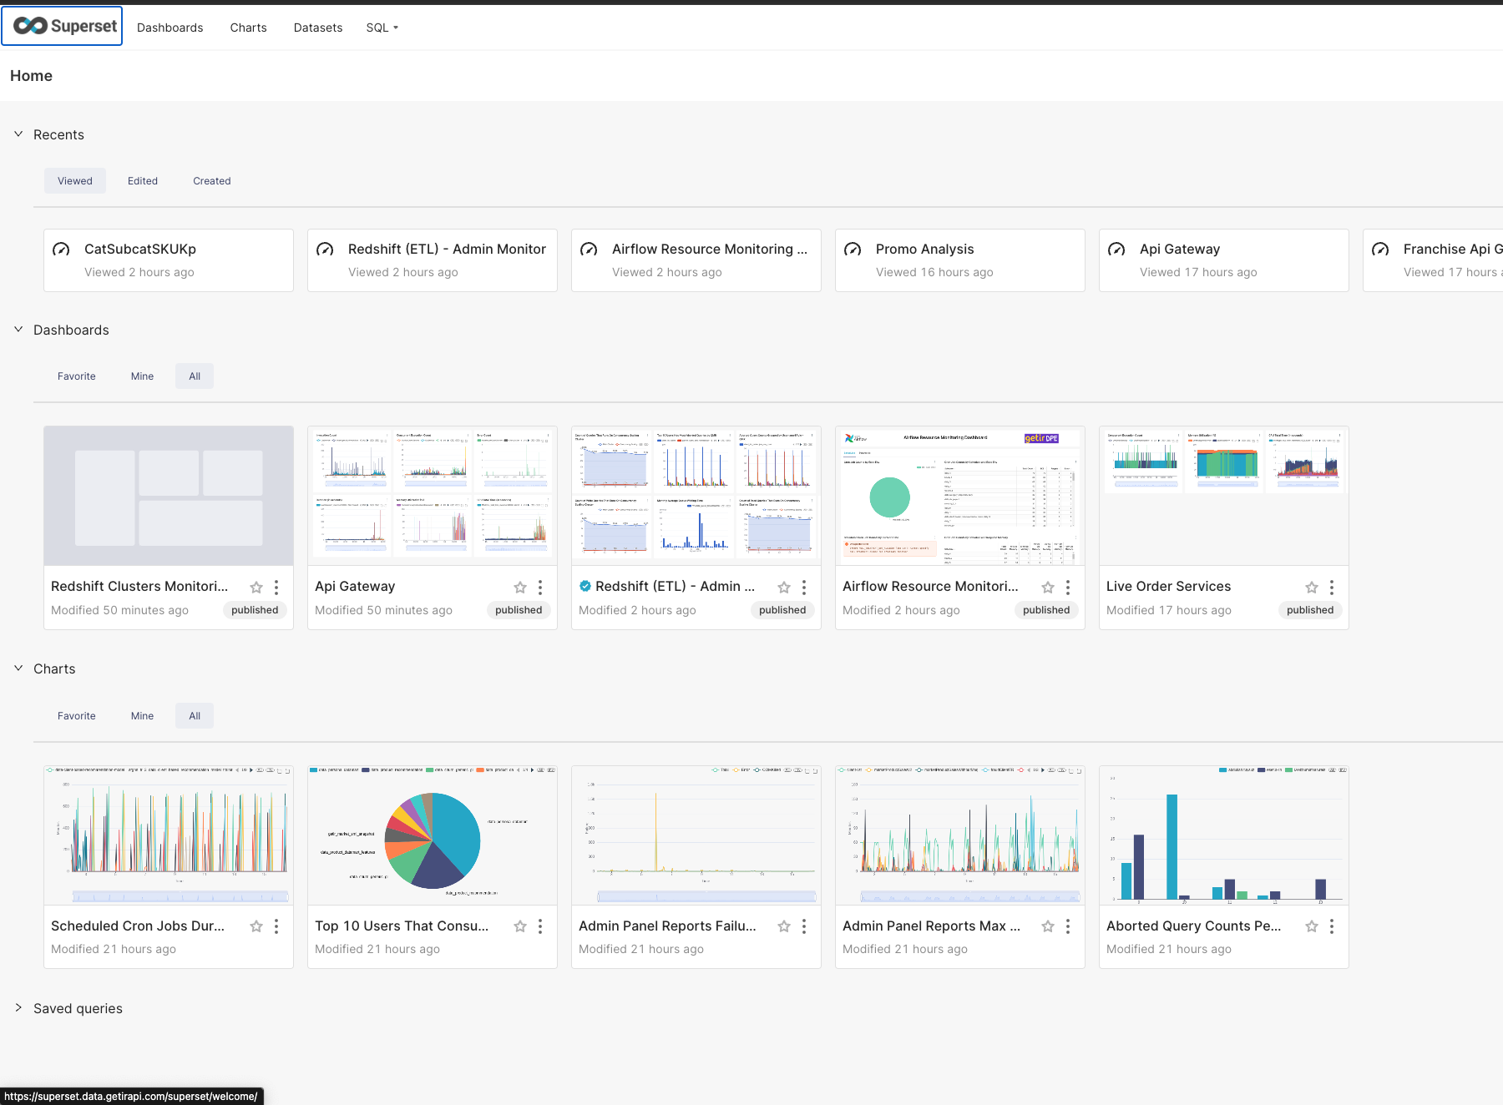The height and width of the screenshot is (1105, 1503).
Task: Star the Top 10 Users That Consu chart
Action: pos(520,926)
